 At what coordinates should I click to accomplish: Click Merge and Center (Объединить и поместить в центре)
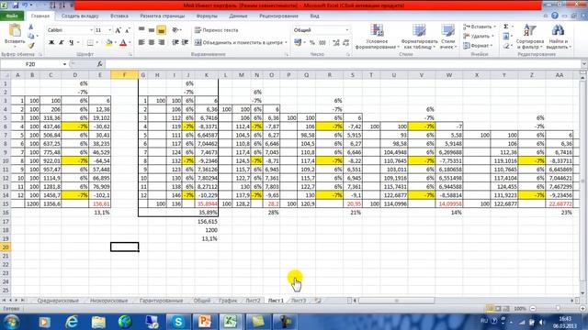coord(239,43)
